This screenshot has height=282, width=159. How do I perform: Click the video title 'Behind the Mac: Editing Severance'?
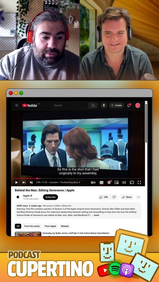[44, 190]
